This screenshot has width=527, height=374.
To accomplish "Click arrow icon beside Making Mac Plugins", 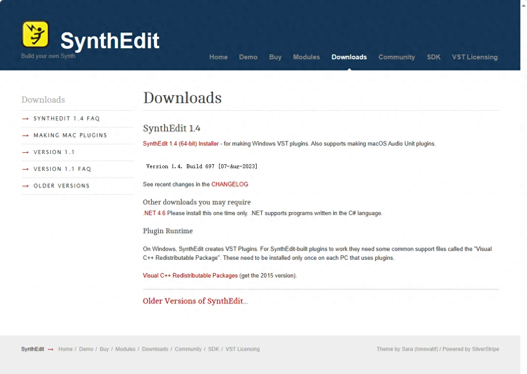I will [25, 135].
